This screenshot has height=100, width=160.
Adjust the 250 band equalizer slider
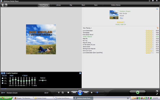[18, 80]
